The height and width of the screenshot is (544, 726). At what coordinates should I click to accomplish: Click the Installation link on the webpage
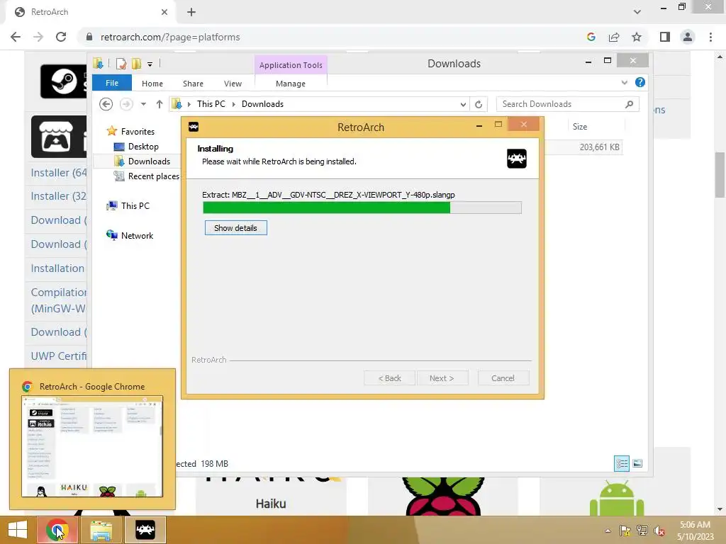(x=57, y=268)
